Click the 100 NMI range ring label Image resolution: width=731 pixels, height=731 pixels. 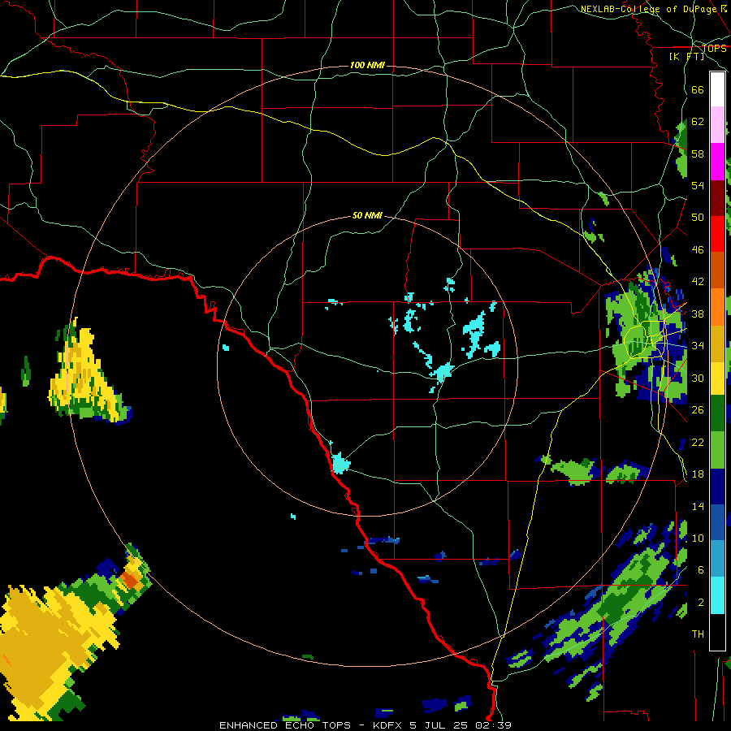[x=367, y=65]
